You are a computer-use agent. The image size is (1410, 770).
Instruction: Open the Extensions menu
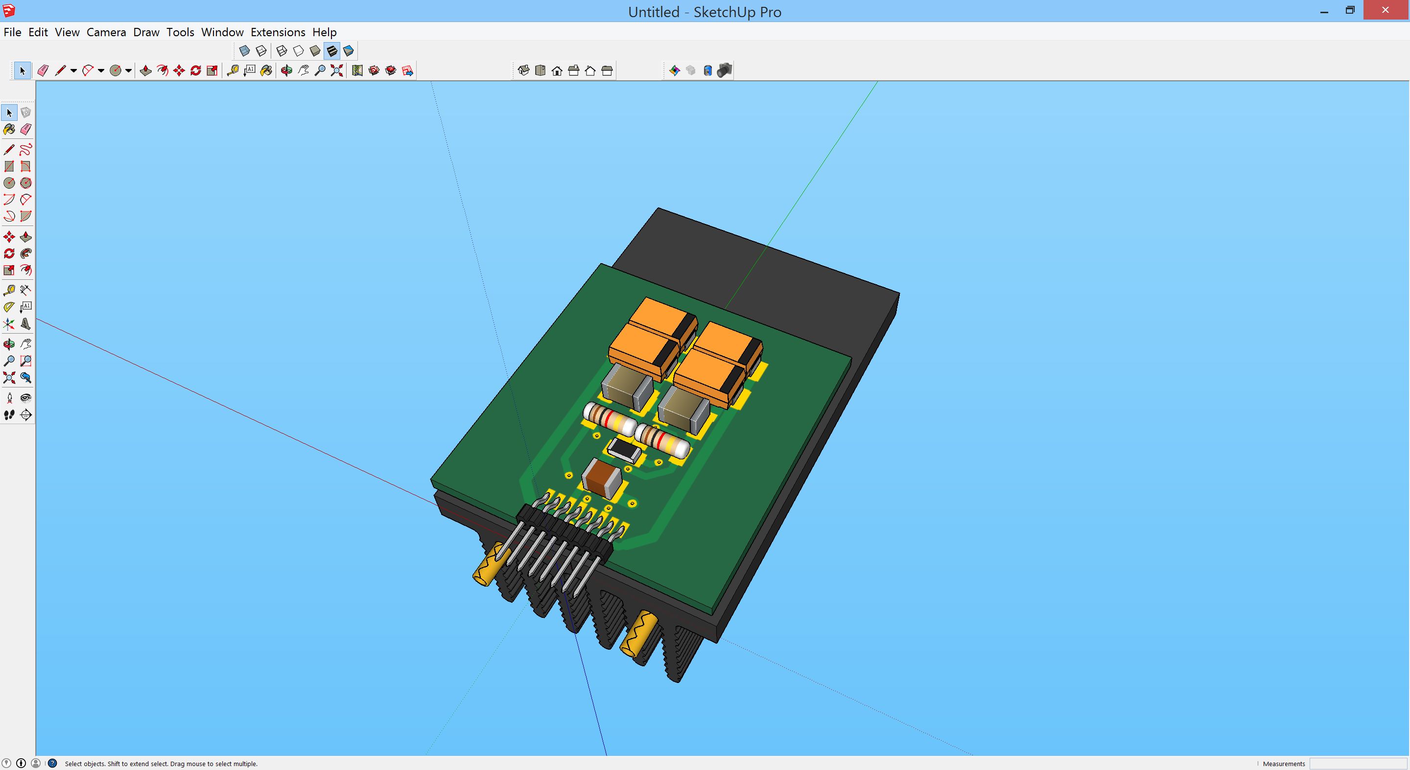(278, 32)
